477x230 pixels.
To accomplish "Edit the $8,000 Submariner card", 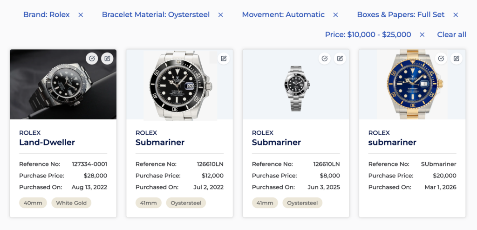I will [340, 59].
